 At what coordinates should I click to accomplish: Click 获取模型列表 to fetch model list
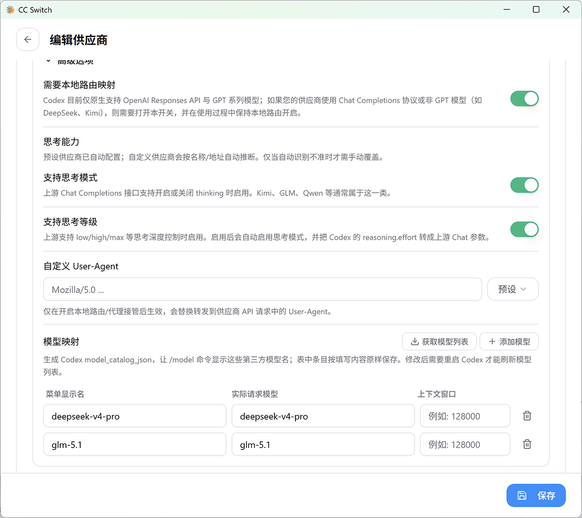(x=439, y=342)
